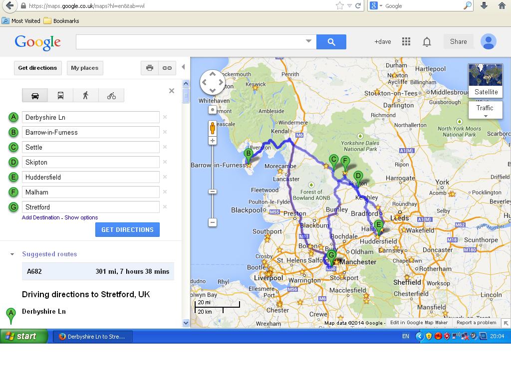511x383 pixels.
Task: Click the Get directions button
Action: (37, 68)
